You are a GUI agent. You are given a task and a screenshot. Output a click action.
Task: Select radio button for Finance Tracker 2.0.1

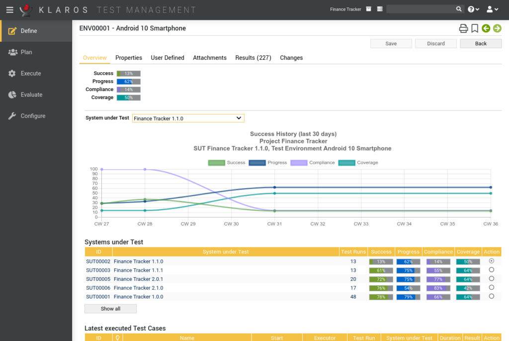(492, 279)
